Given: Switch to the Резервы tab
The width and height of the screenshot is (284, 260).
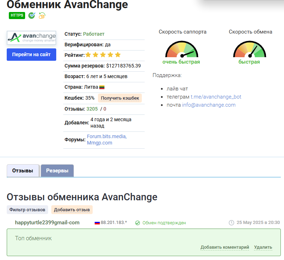Looking at the screenshot, I should (x=57, y=171).
